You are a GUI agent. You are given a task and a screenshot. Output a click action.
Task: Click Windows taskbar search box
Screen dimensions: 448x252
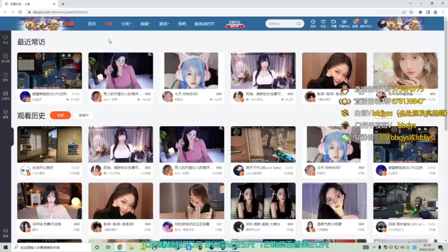click(x=52, y=247)
